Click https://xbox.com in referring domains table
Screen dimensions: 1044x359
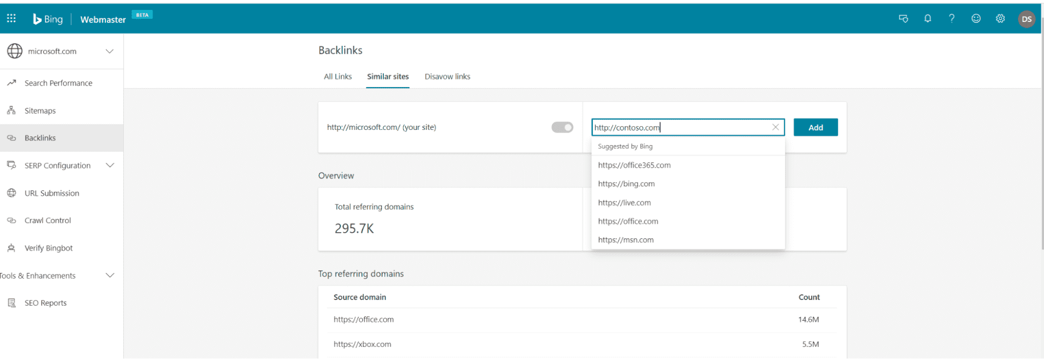point(362,344)
